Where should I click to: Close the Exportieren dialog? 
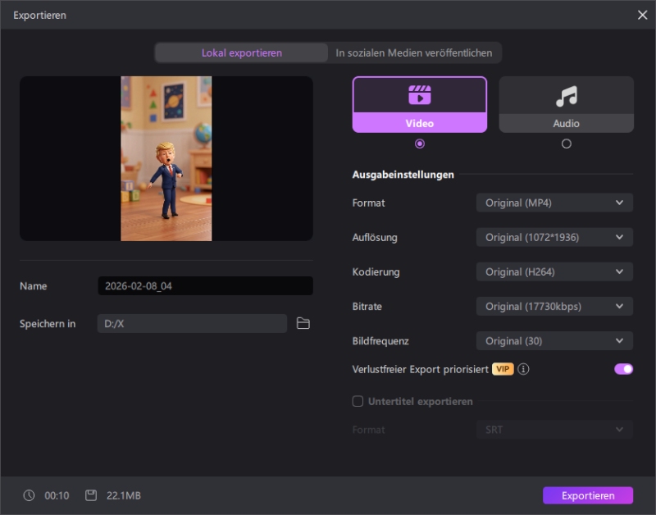click(x=642, y=15)
